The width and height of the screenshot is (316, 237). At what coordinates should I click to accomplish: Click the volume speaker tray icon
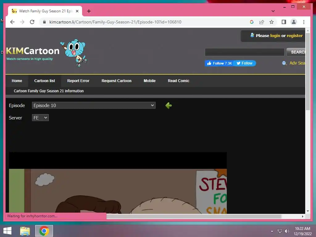(287, 231)
